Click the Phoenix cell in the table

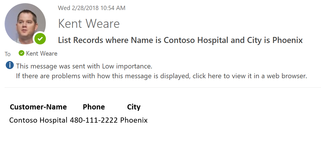134,120
